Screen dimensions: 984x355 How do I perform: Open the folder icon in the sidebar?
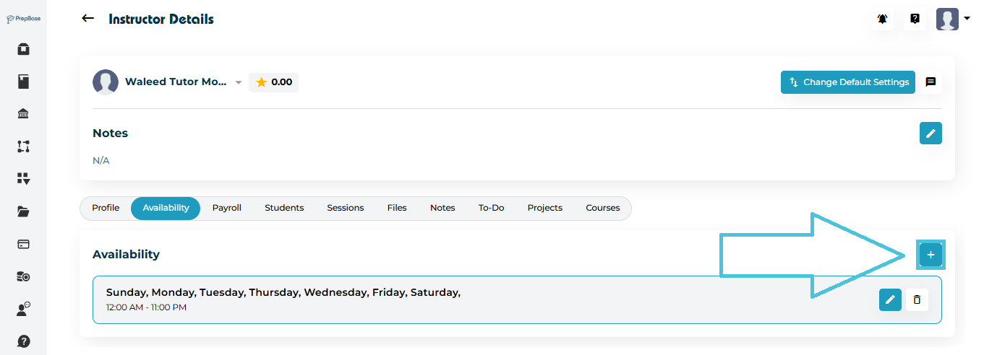click(23, 211)
